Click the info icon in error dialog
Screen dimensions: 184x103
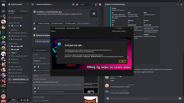[59, 44]
